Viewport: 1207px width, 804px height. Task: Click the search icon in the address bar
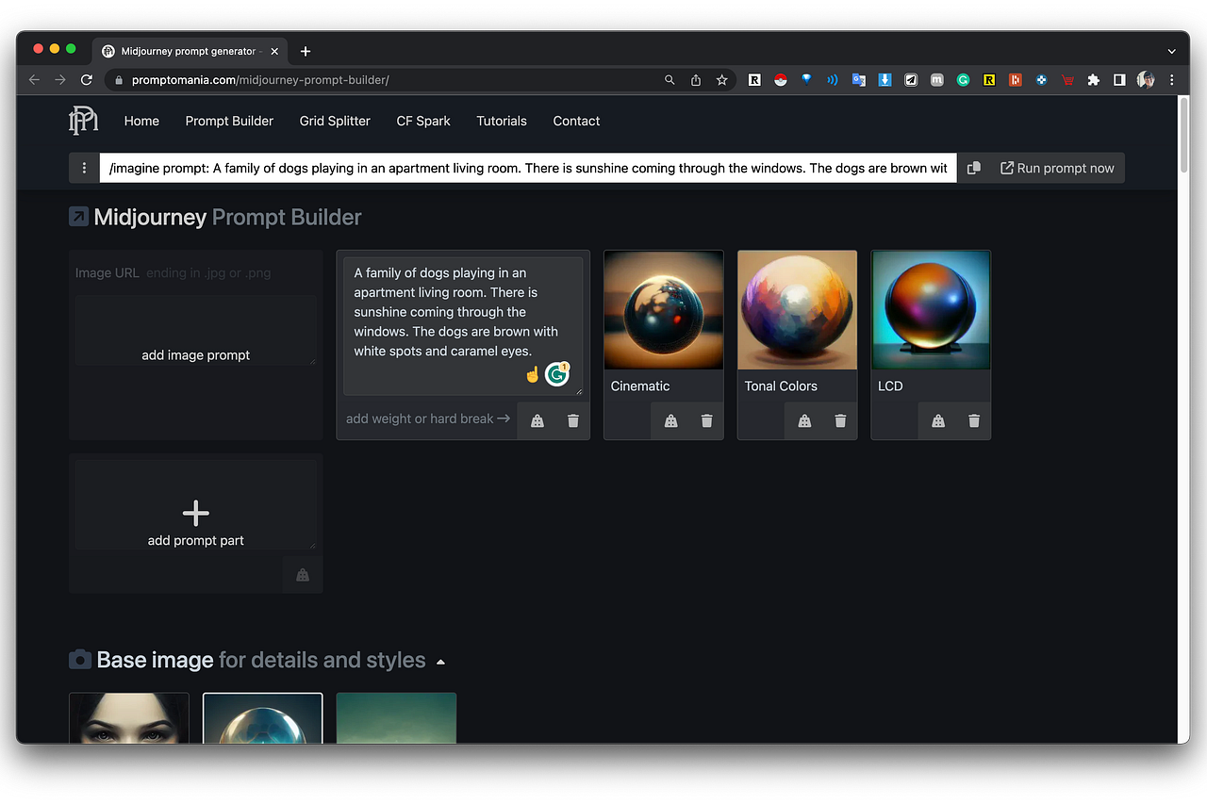coord(670,80)
